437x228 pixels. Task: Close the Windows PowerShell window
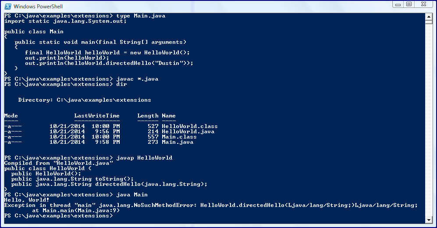click(424, 4)
